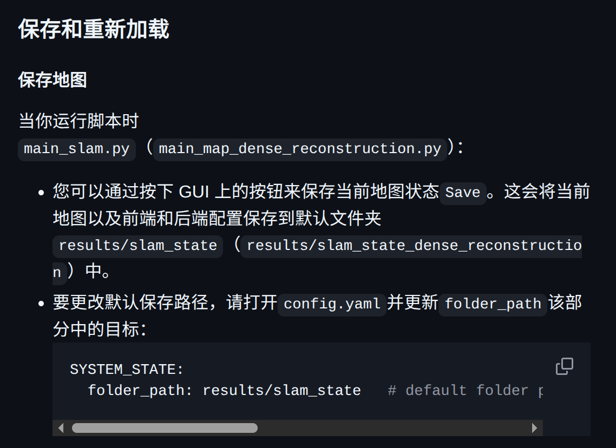Click the folder_path: results/slam_state code line
The height and width of the screenshot is (448, 616).
(x=224, y=390)
